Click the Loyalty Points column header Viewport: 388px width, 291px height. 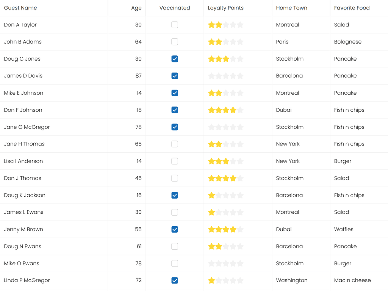point(226,8)
